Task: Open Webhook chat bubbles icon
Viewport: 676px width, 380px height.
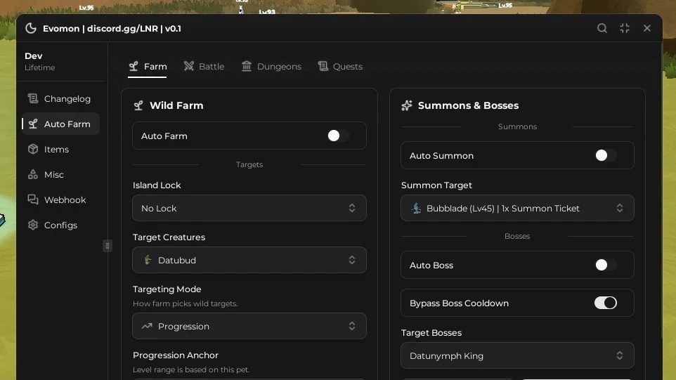Action: pos(33,199)
